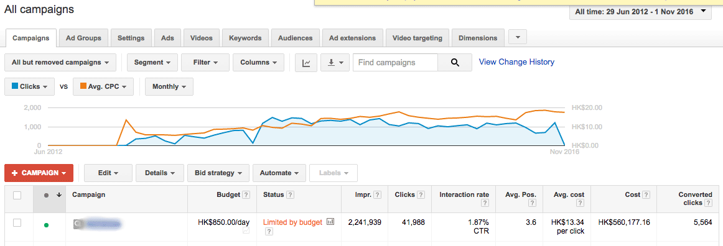Tick the select-all checkbox in table header

coord(17,195)
